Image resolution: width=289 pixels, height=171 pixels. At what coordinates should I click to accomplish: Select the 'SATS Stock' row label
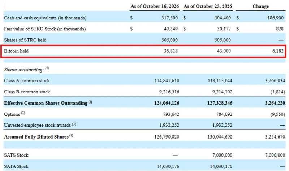(x=16, y=155)
